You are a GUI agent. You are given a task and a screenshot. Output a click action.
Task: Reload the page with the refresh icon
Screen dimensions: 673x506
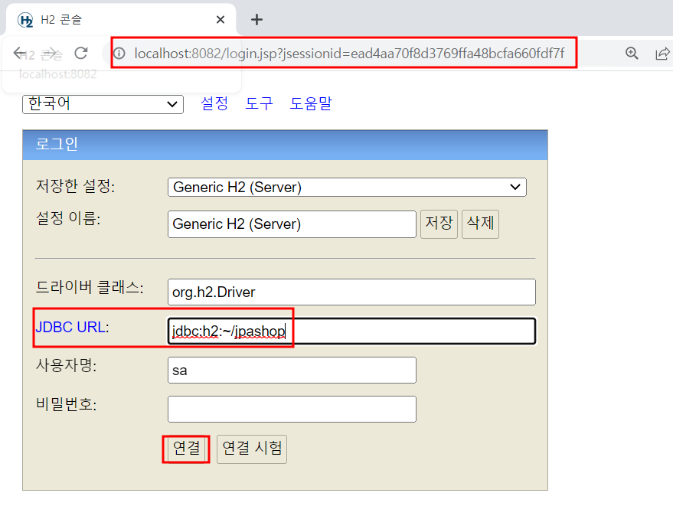click(80, 54)
